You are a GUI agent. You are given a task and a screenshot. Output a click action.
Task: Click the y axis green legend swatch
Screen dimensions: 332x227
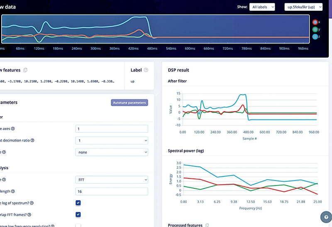coord(315,29)
